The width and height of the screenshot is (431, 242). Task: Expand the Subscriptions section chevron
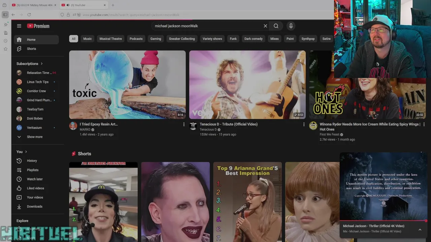pos(42,64)
